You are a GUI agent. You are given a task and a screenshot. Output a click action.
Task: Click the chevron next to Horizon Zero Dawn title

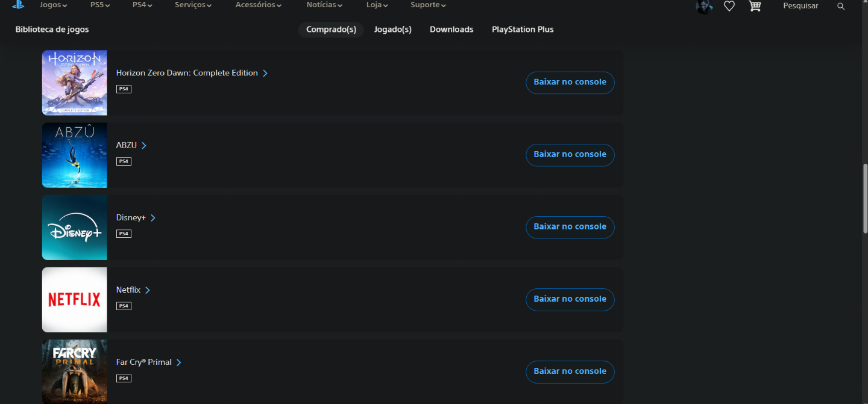(x=265, y=73)
